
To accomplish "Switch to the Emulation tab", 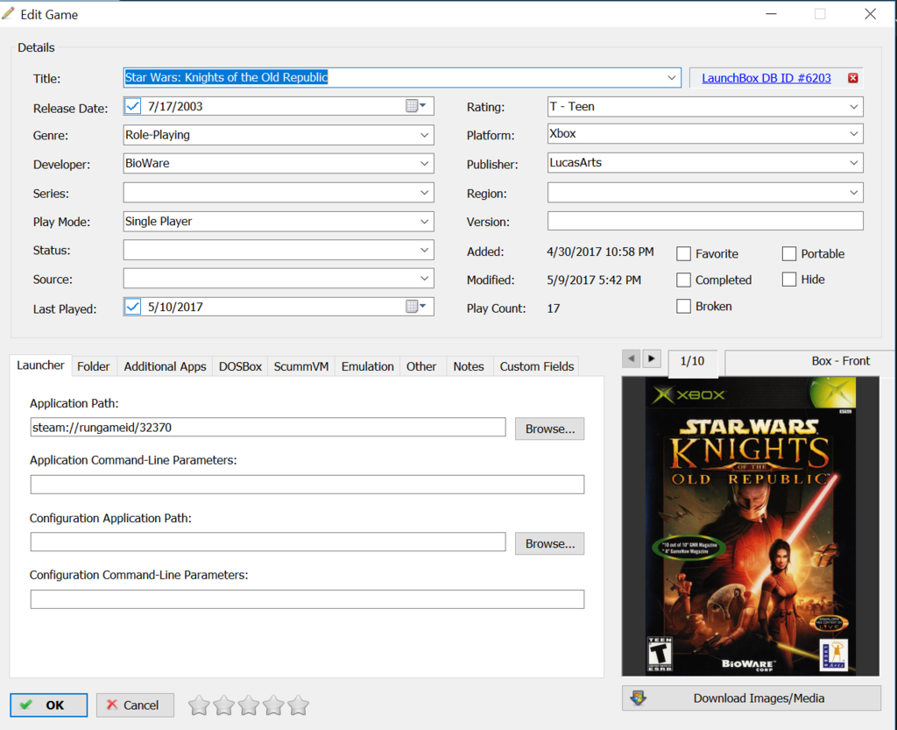I will coord(367,366).
